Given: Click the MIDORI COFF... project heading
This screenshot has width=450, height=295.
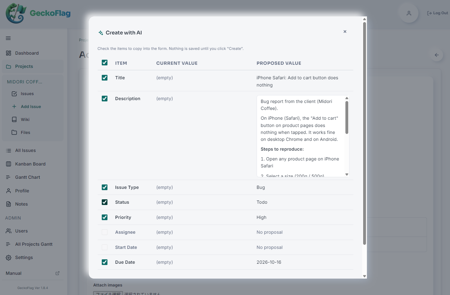Looking at the screenshot, I should (x=25, y=82).
